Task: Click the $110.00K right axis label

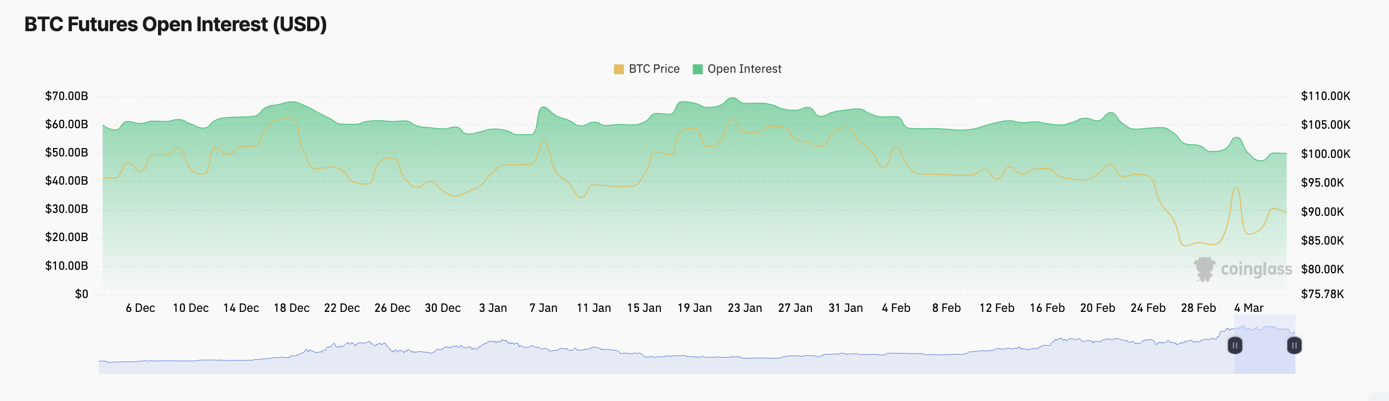Action: click(1326, 96)
